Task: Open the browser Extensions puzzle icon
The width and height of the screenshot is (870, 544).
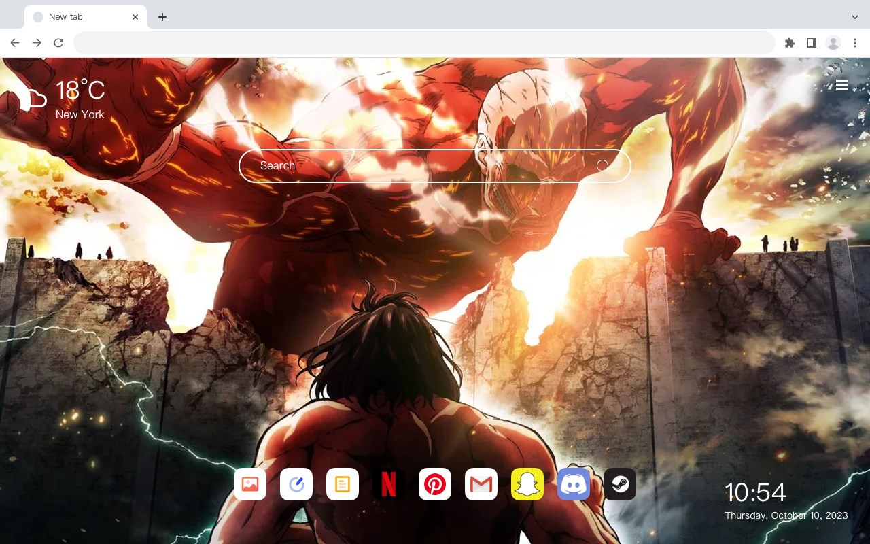Action: point(789,43)
